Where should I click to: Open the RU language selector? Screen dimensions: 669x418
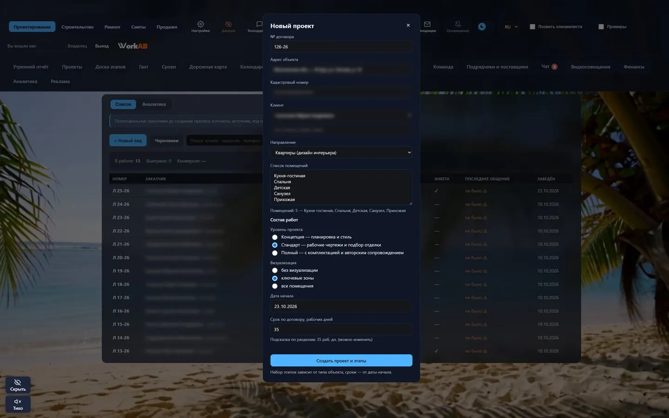pos(511,27)
